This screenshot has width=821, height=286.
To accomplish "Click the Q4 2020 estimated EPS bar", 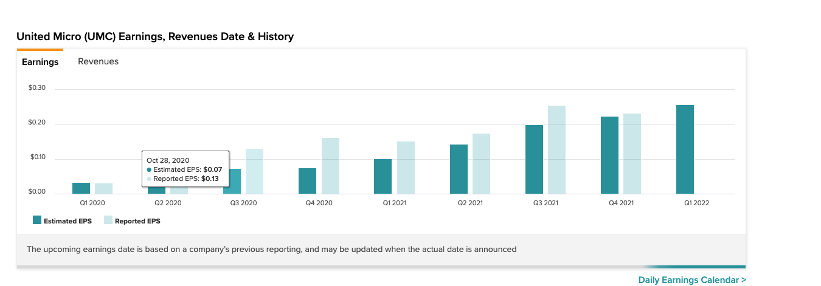I will tap(307, 181).
